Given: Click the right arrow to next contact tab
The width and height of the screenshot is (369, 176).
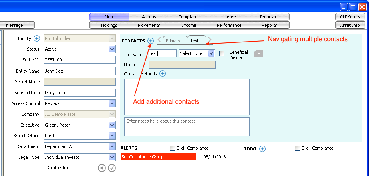Looking at the screenshot, I should pyautogui.click(x=210, y=40).
